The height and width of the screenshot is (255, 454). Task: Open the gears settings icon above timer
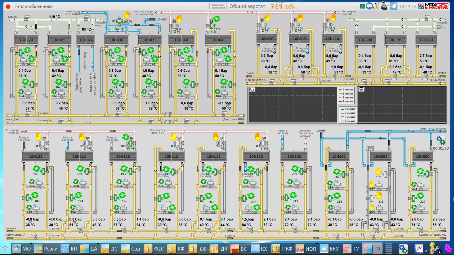point(441,141)
